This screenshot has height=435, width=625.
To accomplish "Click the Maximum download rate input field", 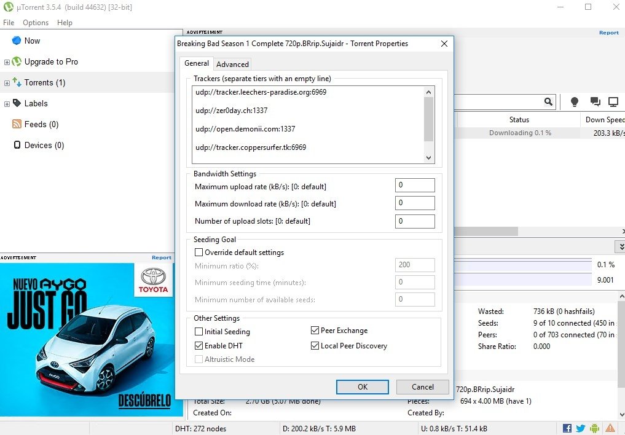I will [x=415, y=203].
